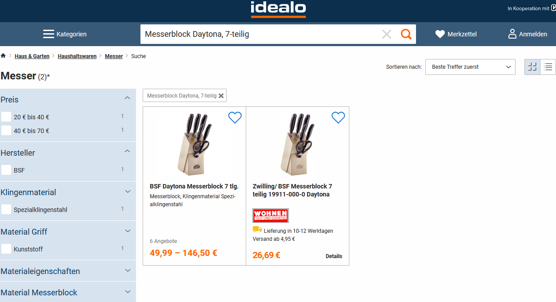Open the Beste Treffer zuerst sort dropdown
Screen dimensions: 556x302
point(470,67)
